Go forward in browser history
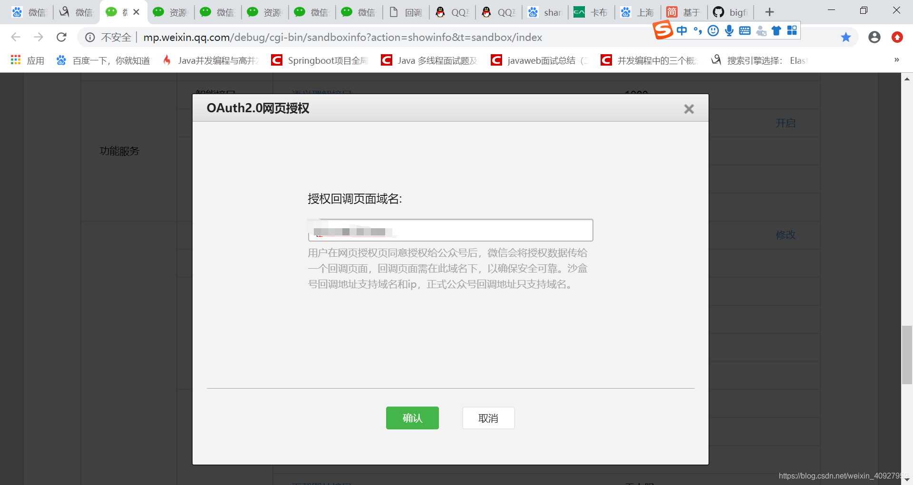This screenshot has width=913, height=485. pos(39,37)
